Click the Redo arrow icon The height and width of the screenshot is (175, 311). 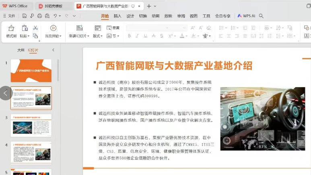coord(67,16)
